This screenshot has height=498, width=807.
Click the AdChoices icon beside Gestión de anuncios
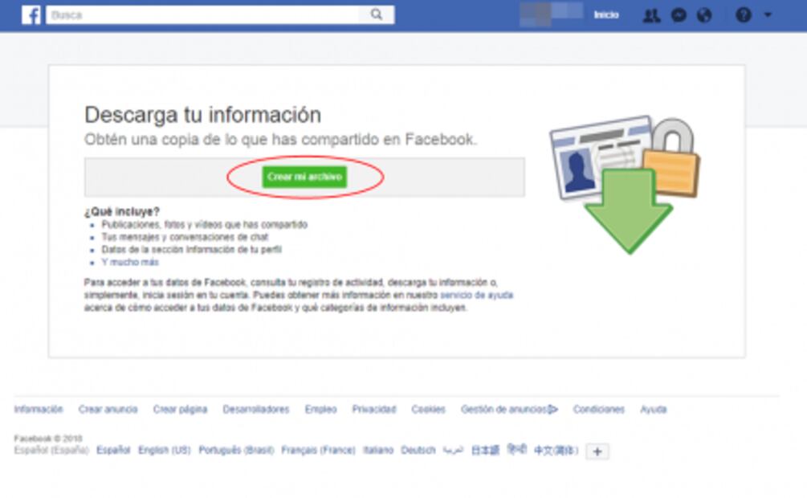pos(552,410)
